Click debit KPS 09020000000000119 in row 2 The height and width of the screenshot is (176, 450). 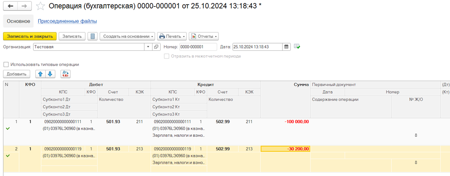(x=63, y=149)
